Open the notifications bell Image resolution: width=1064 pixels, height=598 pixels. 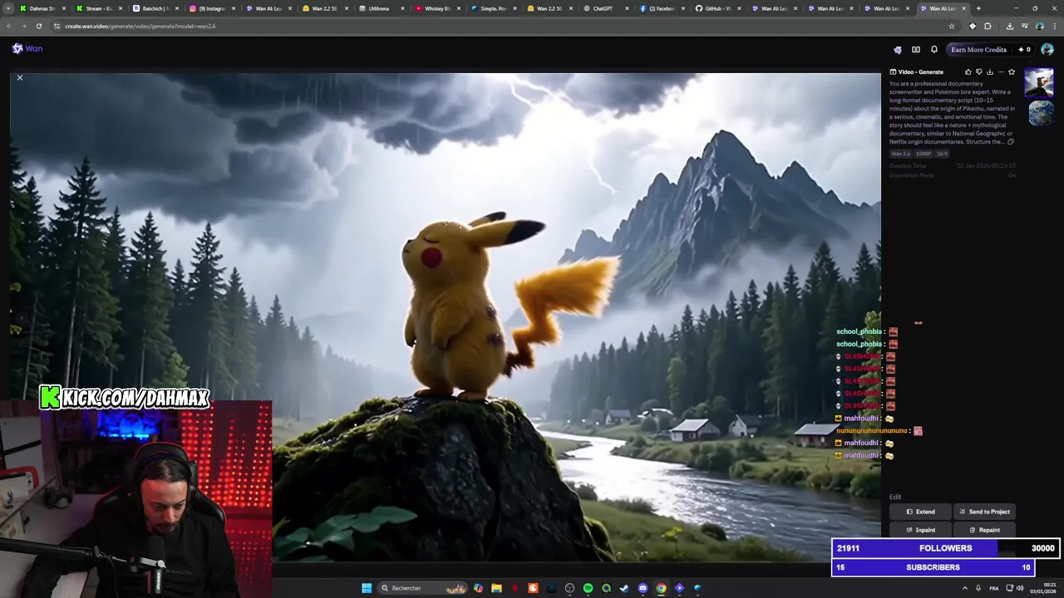pyautogui.click(x=934, y=50)
